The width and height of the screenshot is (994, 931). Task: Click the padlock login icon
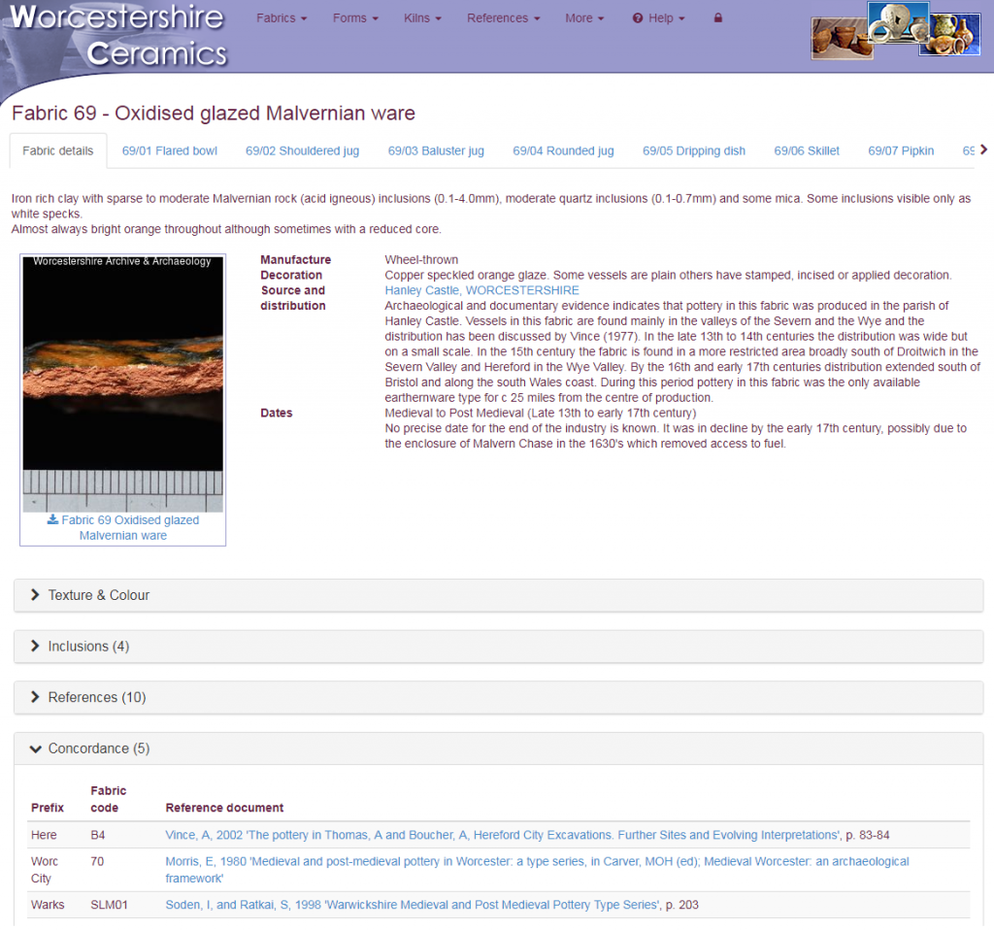tap(717, 17)
